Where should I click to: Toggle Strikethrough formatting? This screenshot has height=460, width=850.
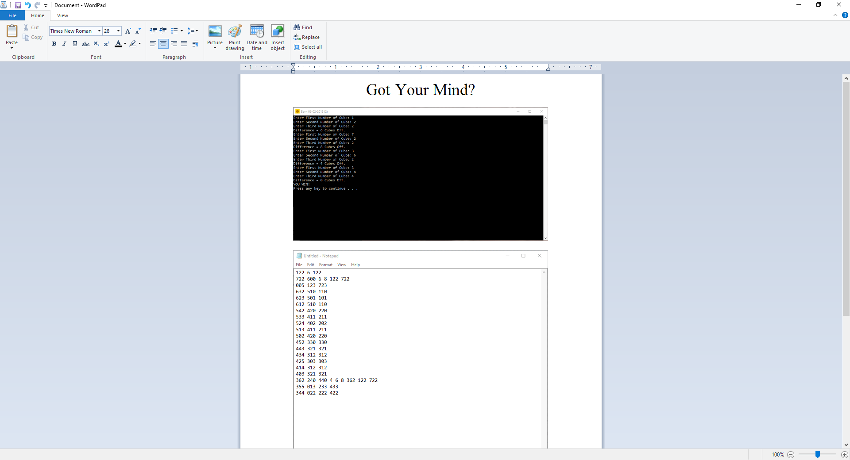pos(86,44)
